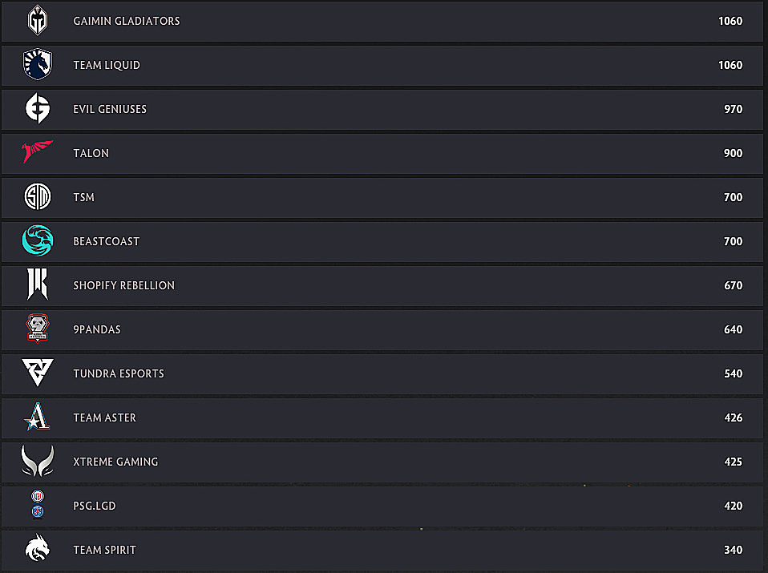
Task: Click the PSG.LGD logo
Action: click(38, 505)
